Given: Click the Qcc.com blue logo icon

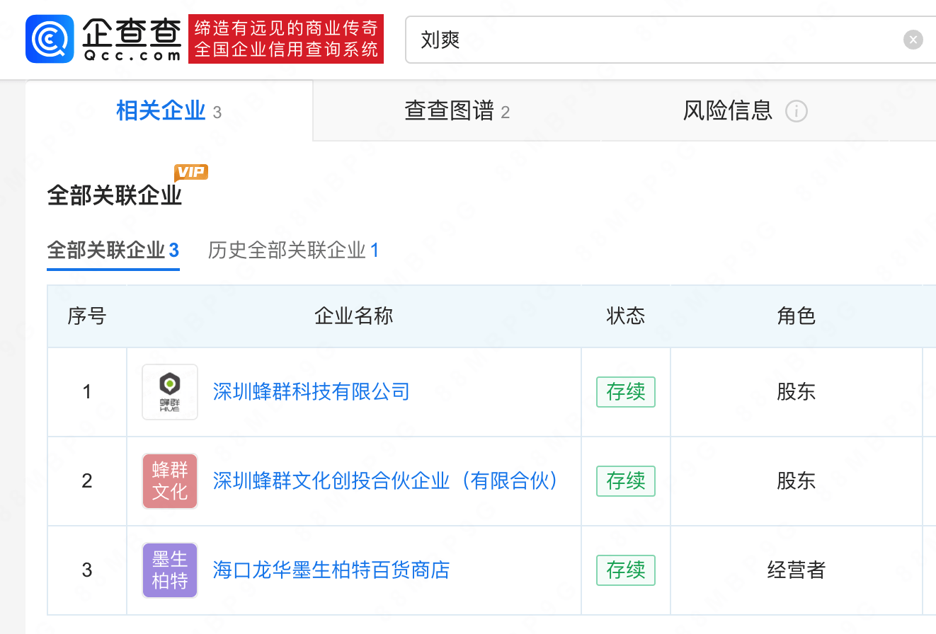Looking at the screenshot, I should click(50, 39).
